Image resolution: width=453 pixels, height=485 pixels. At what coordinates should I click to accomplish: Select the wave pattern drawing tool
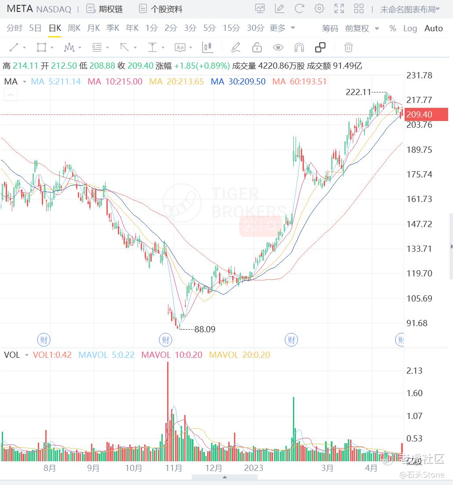[x=69, y=48]
